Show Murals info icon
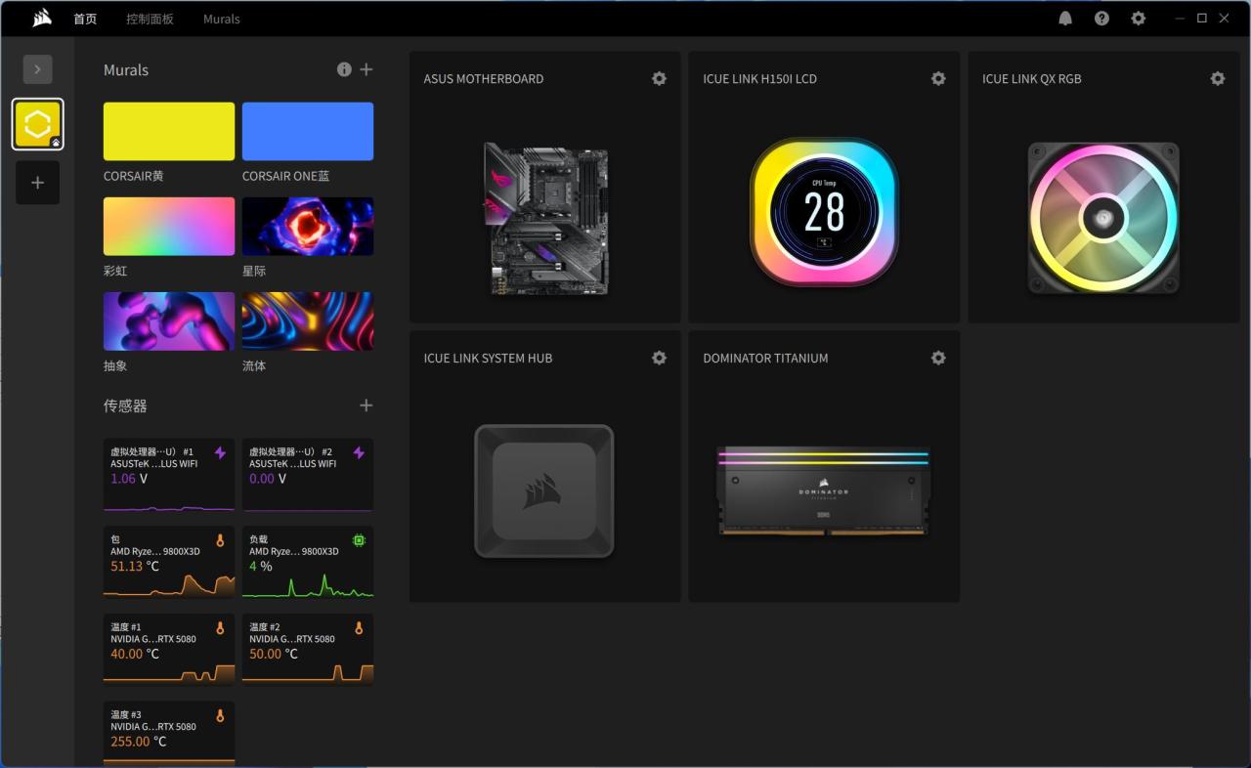1251x768 pixels. tap(344, 69)
